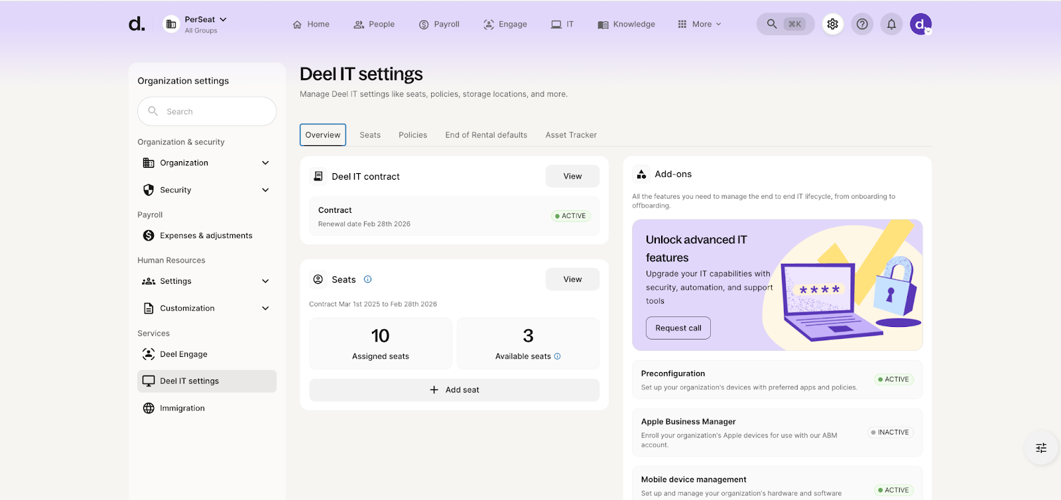Screen dimensions: 1061x500
Task: Expand the Organization section chevron
Action: point(265,163)
